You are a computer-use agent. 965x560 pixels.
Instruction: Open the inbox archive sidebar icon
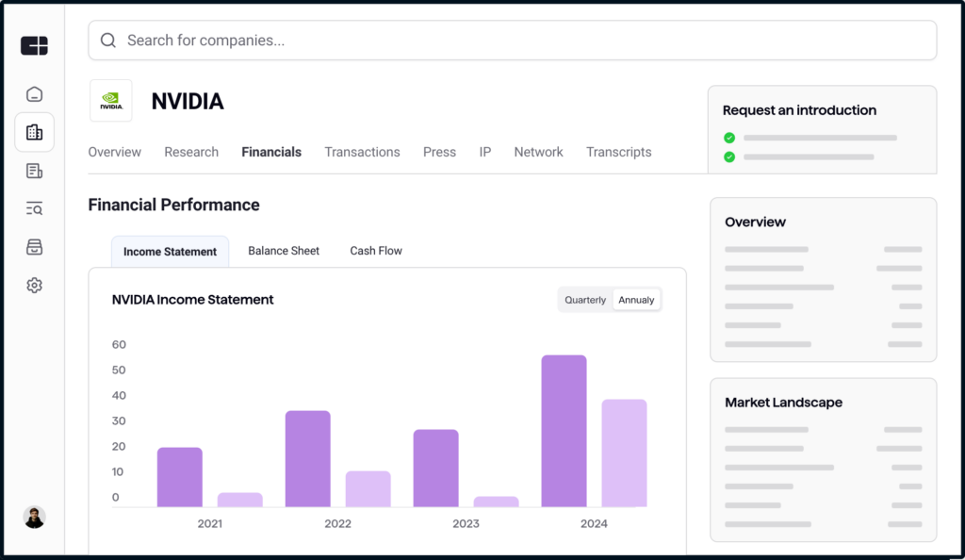(x=34, y=247)
